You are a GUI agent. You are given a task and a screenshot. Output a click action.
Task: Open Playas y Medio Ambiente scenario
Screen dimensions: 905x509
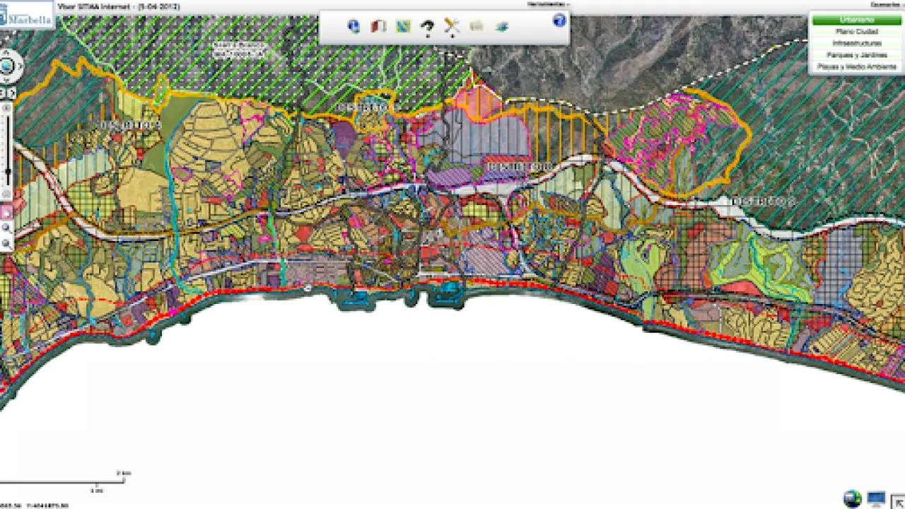(856, 66)
